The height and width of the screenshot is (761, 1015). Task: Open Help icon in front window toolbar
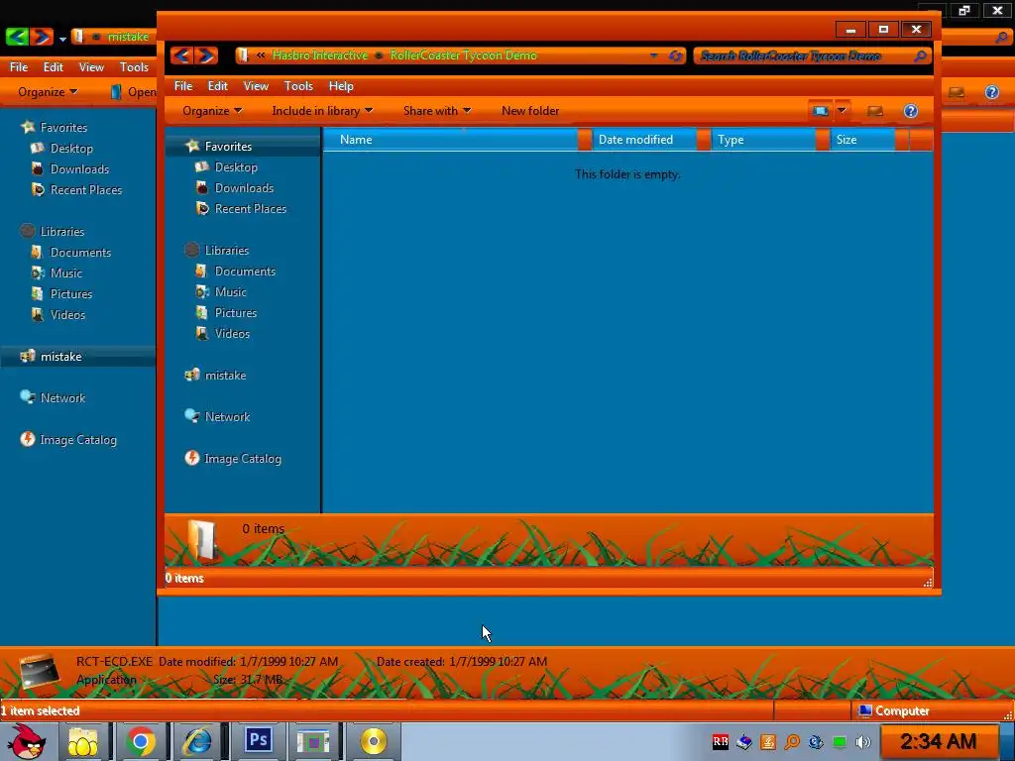(x=911, y=111)
